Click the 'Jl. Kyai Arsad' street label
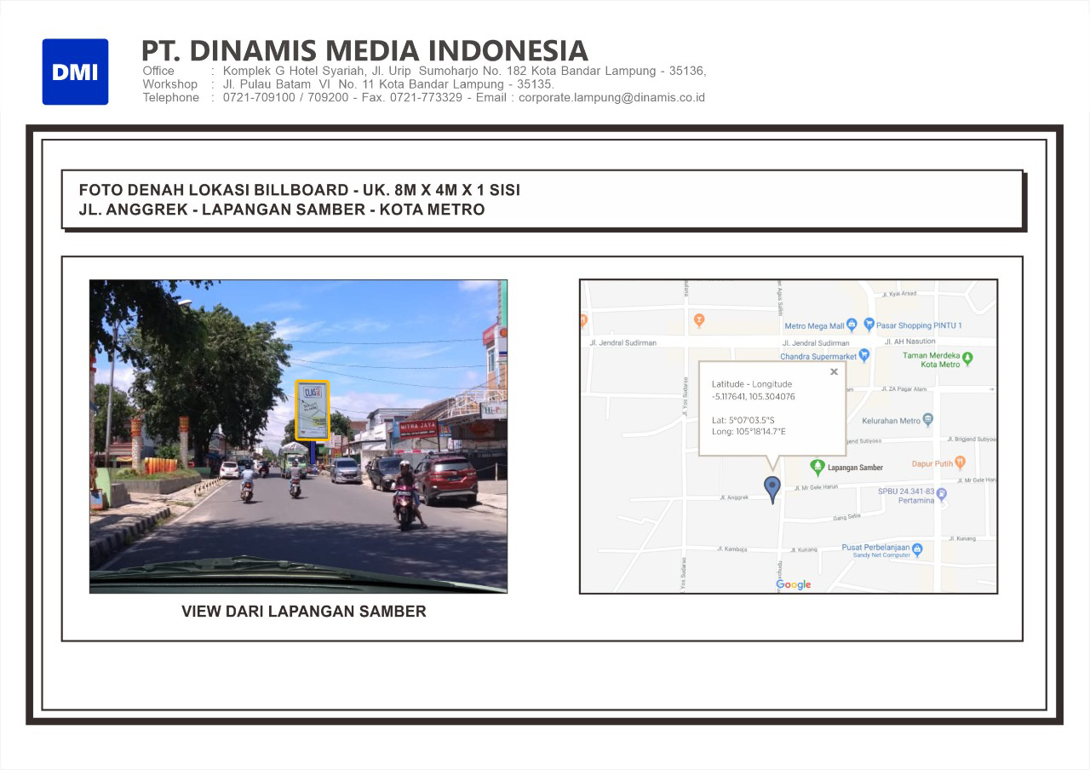The width and height of the screenshot is (1090, 770). [x=899, y=294]
